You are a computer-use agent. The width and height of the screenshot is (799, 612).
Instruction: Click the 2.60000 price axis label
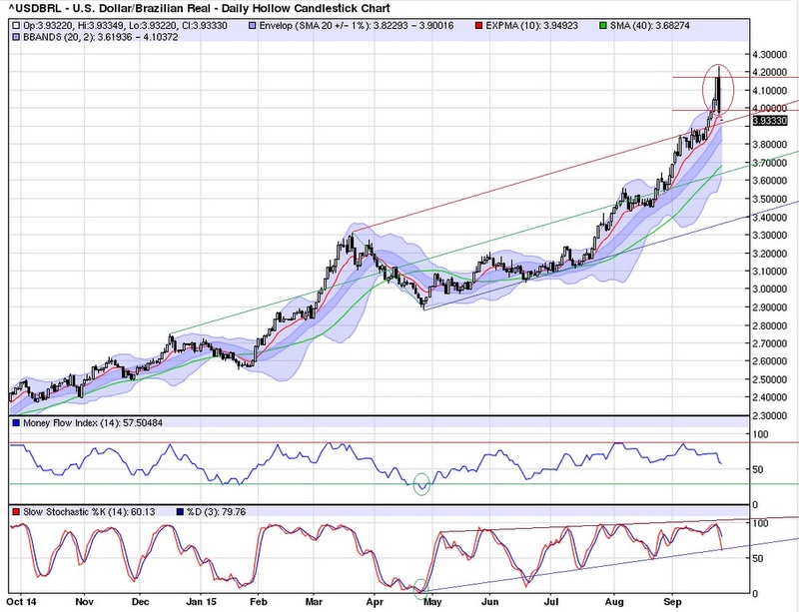tap(769, 361)
